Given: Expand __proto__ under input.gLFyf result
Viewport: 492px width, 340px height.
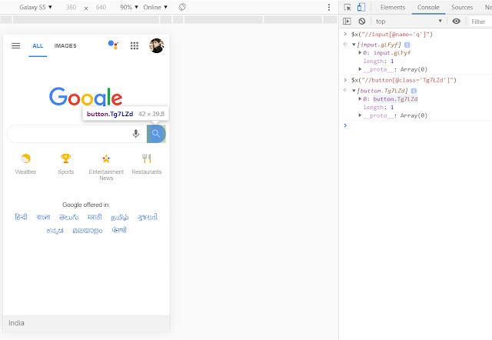Looking at the screenshot, I should [360, 69].
